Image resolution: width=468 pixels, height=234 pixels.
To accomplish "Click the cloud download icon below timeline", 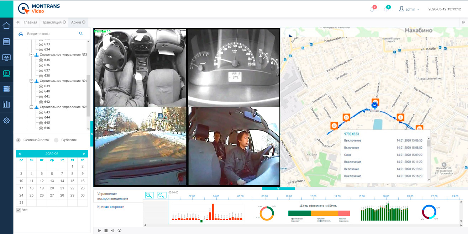I will tap(120, 230).
